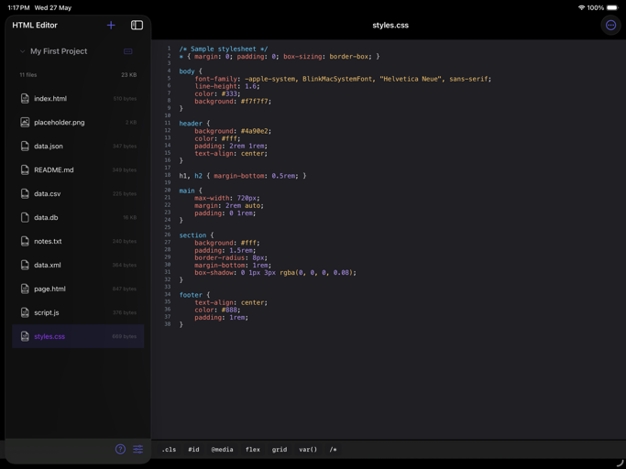Insert the @media snippet shortcut
Image resolution: width=626 pixels, height=469 pixels.
pos(222,450)
